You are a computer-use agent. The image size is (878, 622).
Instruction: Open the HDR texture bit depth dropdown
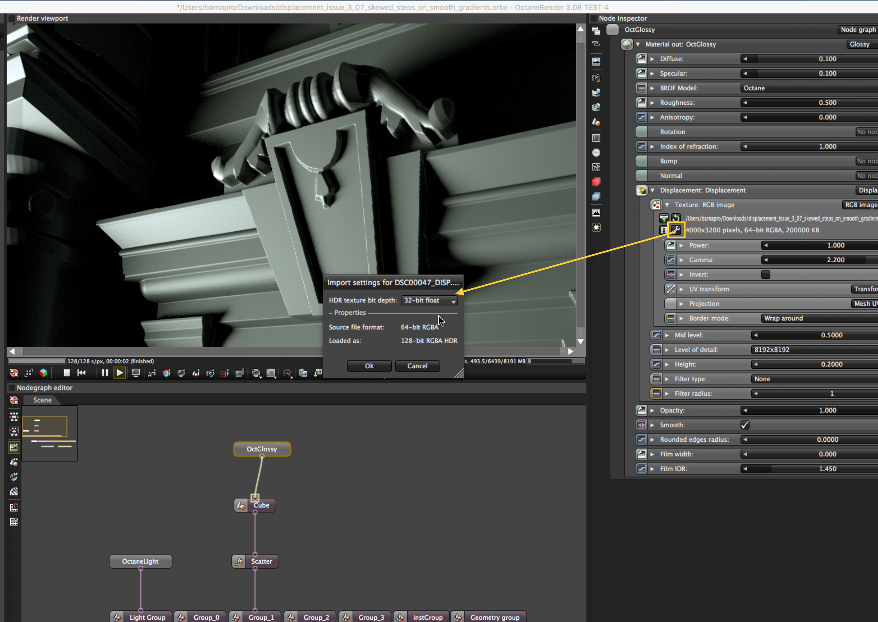pos(429,301)
